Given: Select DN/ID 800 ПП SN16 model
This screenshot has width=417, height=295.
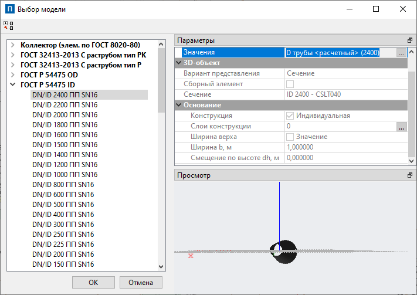Looking at the screenshot, I should coord(63,185).
